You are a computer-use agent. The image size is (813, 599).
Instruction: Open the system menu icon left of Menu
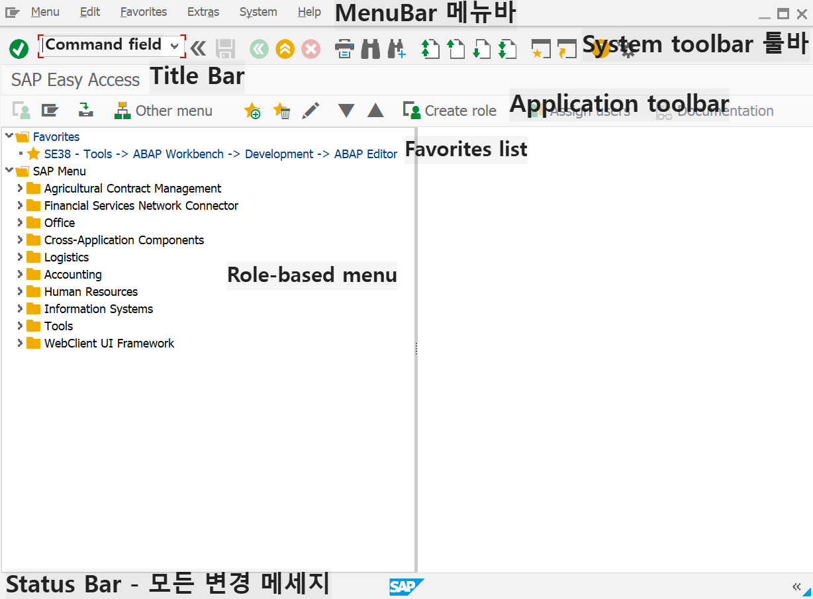point(12,13)
